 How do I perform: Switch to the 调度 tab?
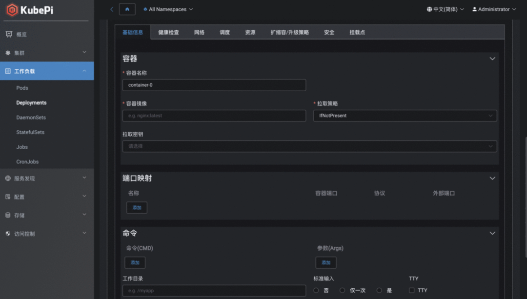[224, 32]
